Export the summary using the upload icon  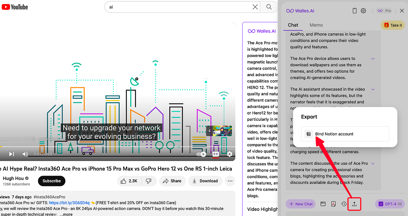coord(354,204)
